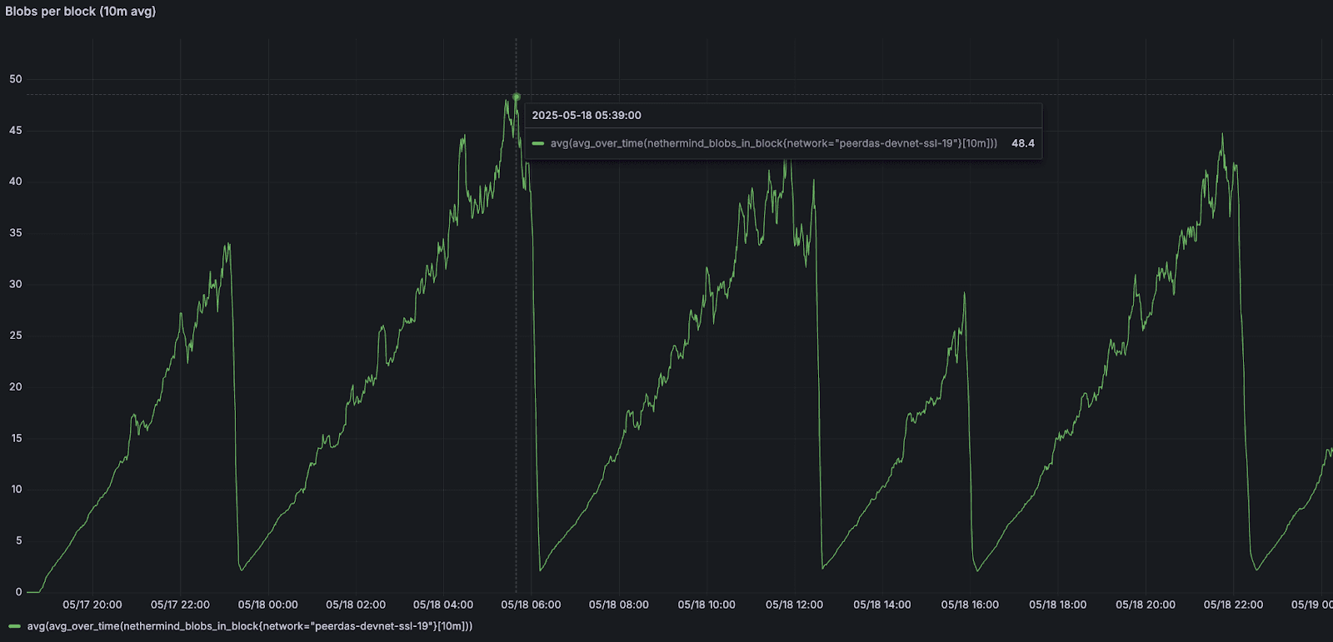This screenshot has height=642, width=1333.
Task: Click the "Blobs per block (10m avg)" panel title
Action: [81, 12]
